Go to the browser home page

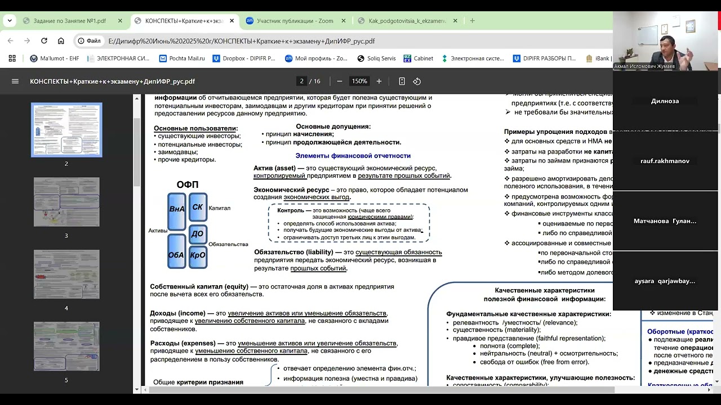point(61,41)
